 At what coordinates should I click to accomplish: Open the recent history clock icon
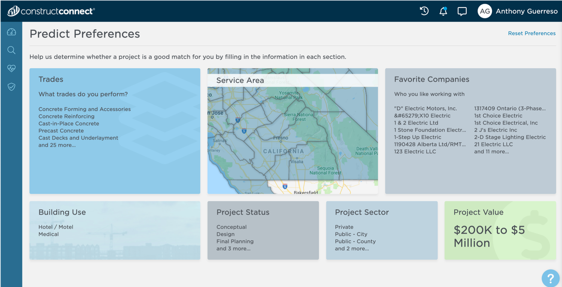[424, 11]
